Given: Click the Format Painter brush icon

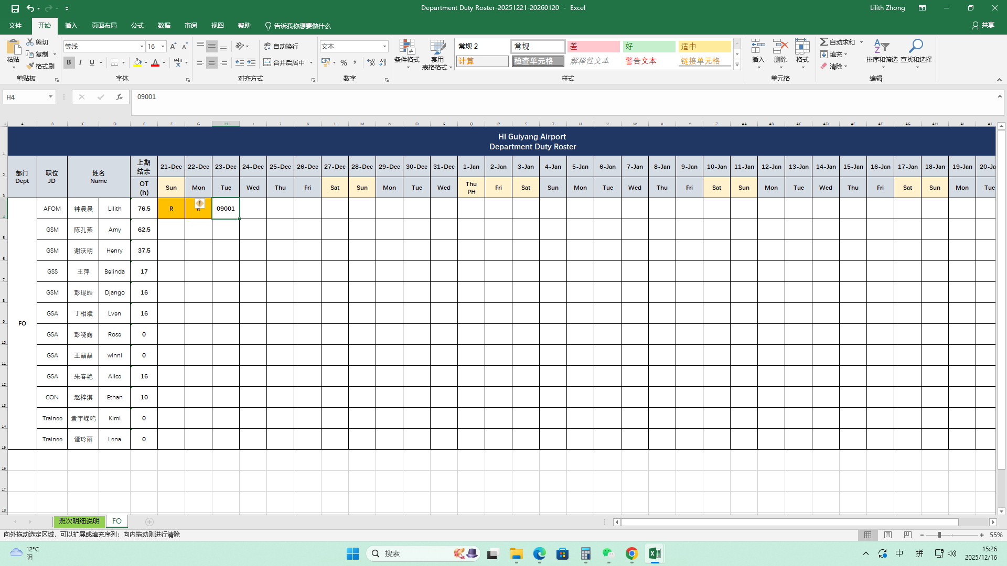Looking at the screenshot, I should coord(30,66).
